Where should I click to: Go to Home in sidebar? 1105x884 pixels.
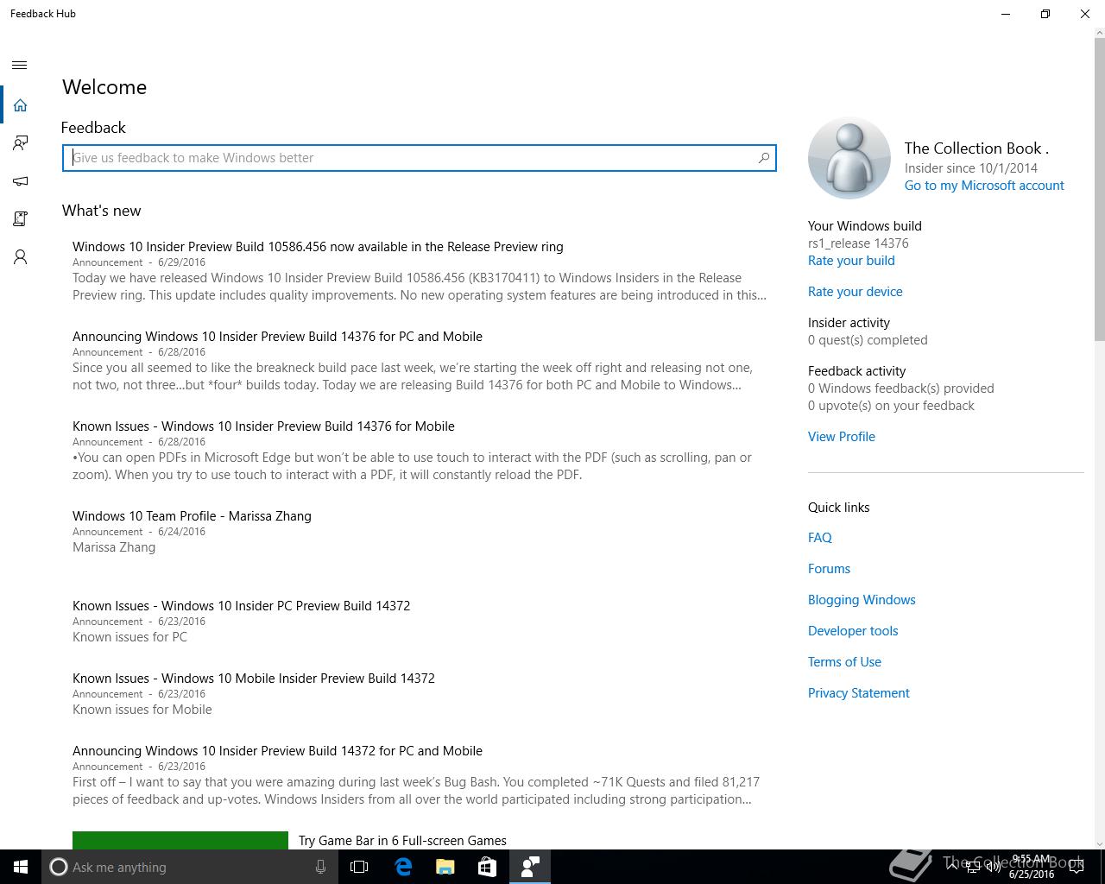pyautogui.click(x=20, y=105)
